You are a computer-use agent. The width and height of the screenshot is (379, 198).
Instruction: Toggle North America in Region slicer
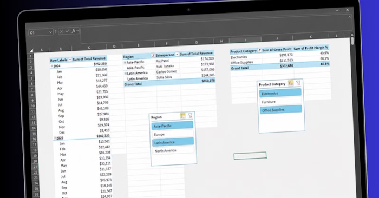coord(173,150)
